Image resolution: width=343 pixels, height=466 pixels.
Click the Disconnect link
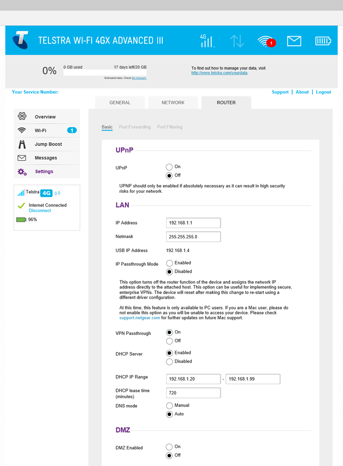[40, 210]
